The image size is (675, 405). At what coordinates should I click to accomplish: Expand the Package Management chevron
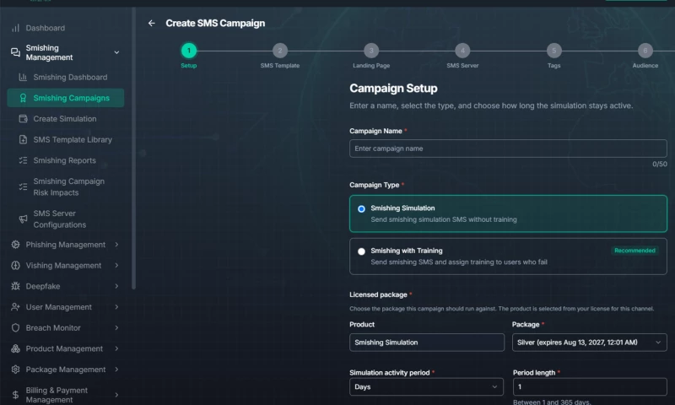(x=116, y=370)
